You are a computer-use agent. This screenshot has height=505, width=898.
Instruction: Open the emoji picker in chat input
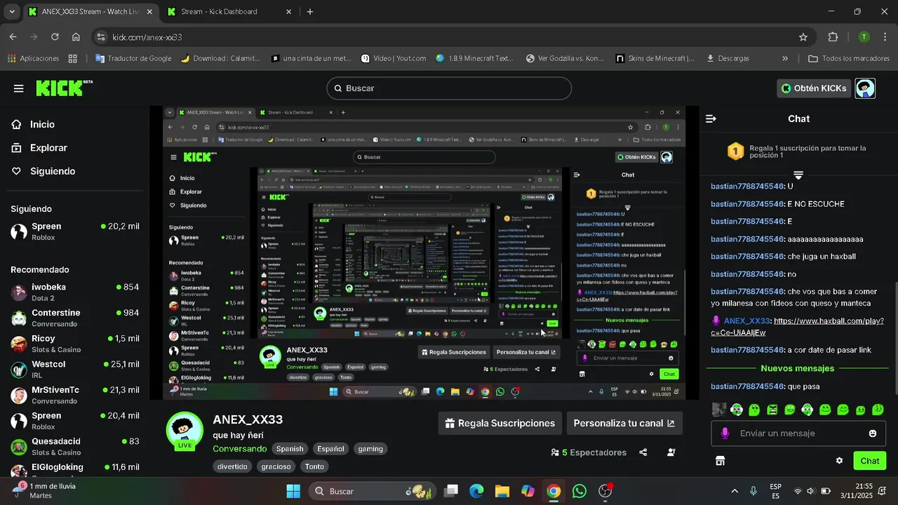873,433
